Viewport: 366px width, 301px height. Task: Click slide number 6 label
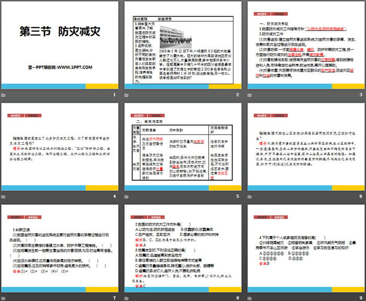coord(361,196)
